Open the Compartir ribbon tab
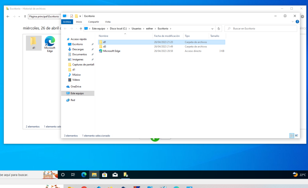This screenshot has width=308, height=188. pyautogui.click(x=94, y=22)
